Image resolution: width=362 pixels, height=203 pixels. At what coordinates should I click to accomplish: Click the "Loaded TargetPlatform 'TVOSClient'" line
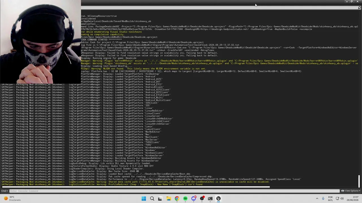(x=81, y=142)
